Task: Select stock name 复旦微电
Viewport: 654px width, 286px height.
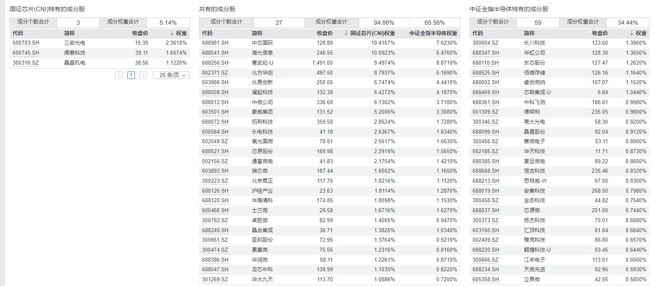Action: coord(534,161)
